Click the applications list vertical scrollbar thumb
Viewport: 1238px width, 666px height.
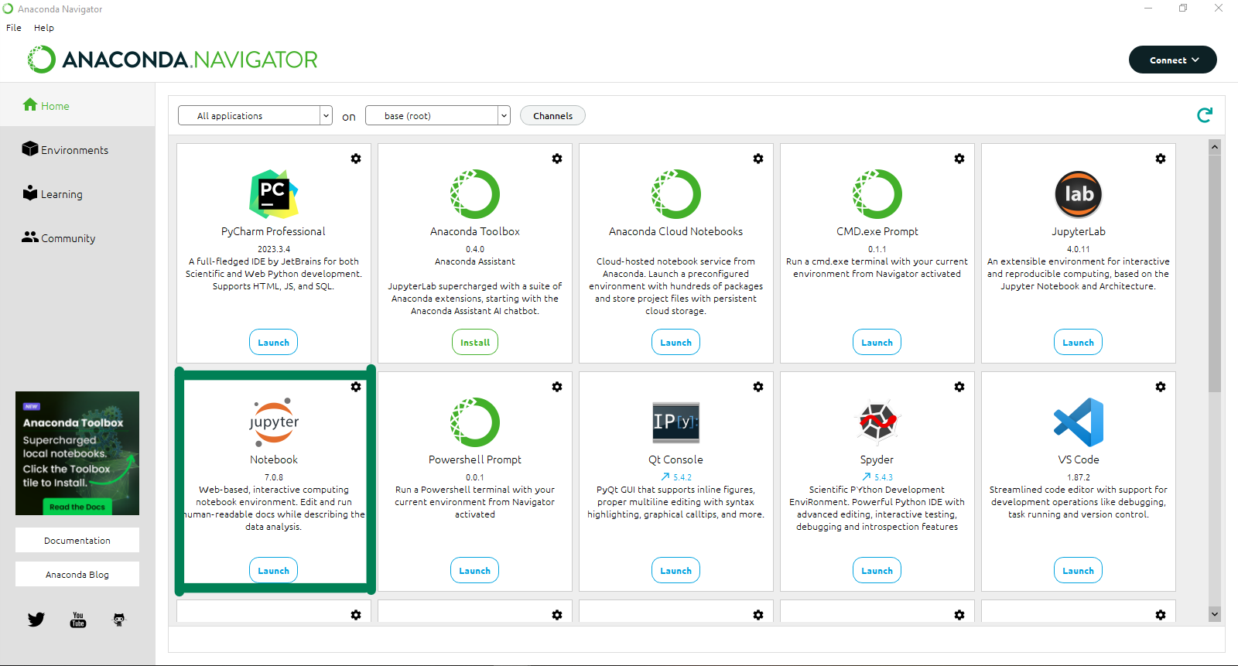[1215, 272]
